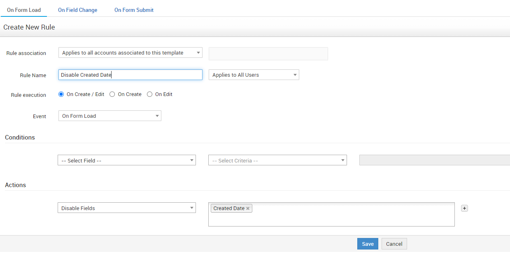Save the new rule
The height and width of the screenshot is (254, 510).
368,244
